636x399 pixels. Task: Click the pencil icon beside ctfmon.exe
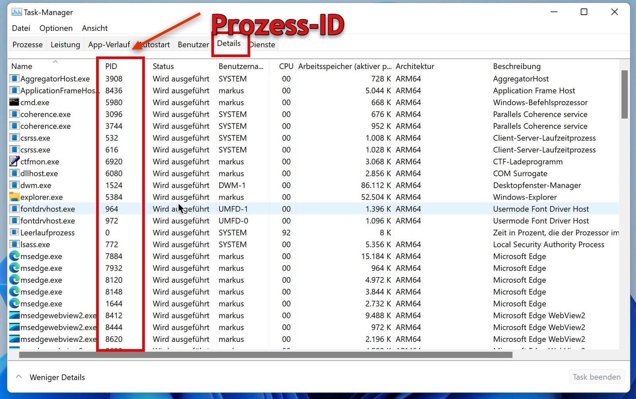tap(13, 162)
